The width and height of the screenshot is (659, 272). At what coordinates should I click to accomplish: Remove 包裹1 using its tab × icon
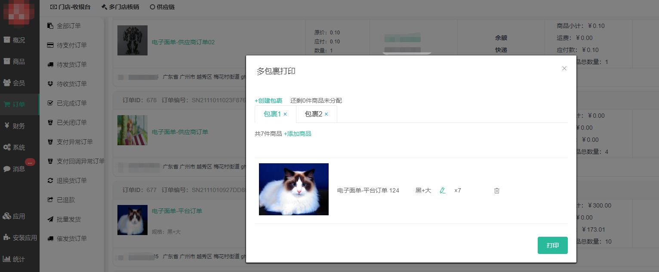pos(285,114)
